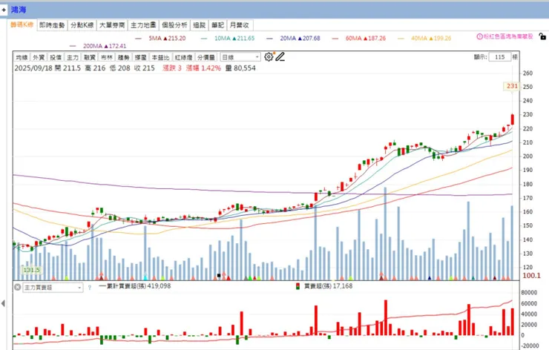Click the 131.5 low price label
The width and height of the screenshot is (549, 350).
click(31, 270)
